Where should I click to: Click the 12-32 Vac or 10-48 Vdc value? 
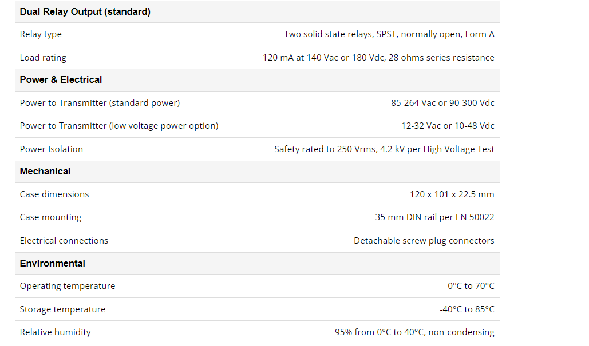448,126
